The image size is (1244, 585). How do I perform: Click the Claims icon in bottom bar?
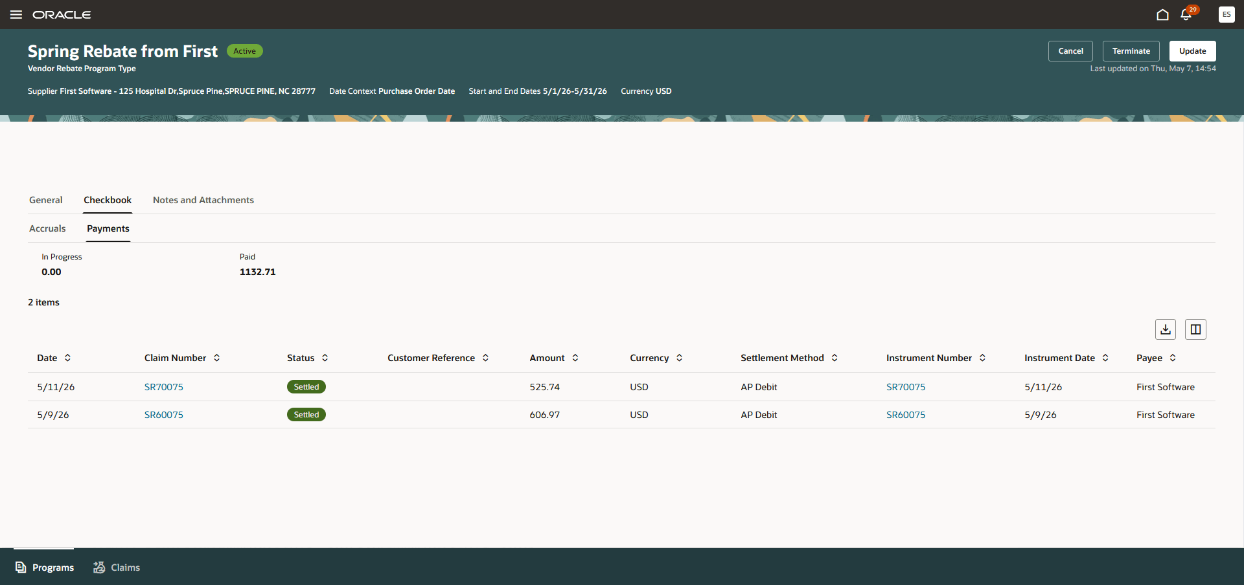click(99, 568)
